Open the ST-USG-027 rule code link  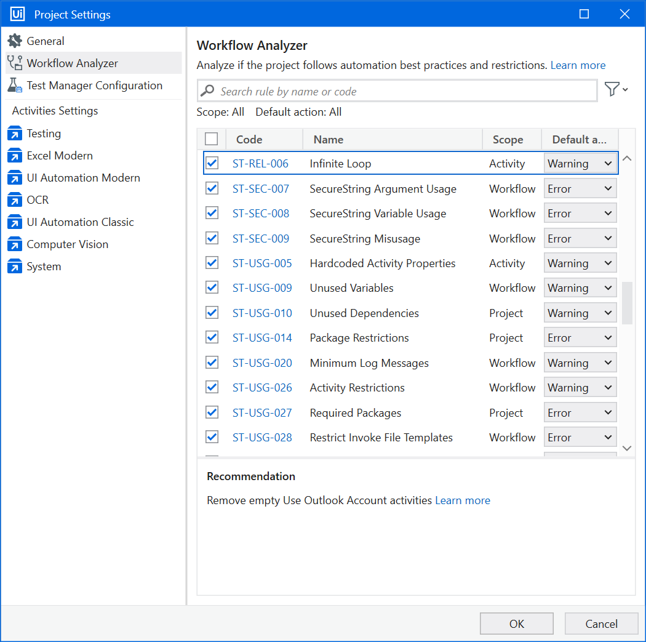[262, 412]
